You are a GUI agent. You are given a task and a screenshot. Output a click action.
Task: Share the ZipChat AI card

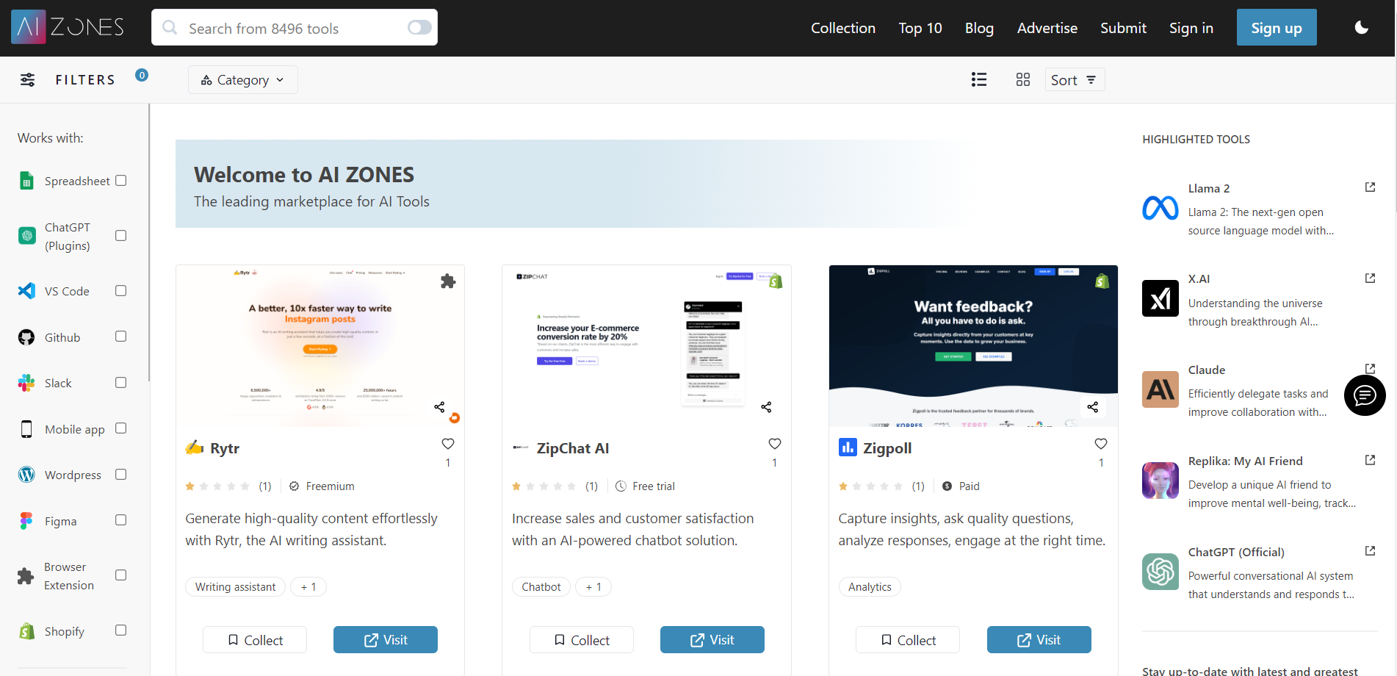(766, 406)
